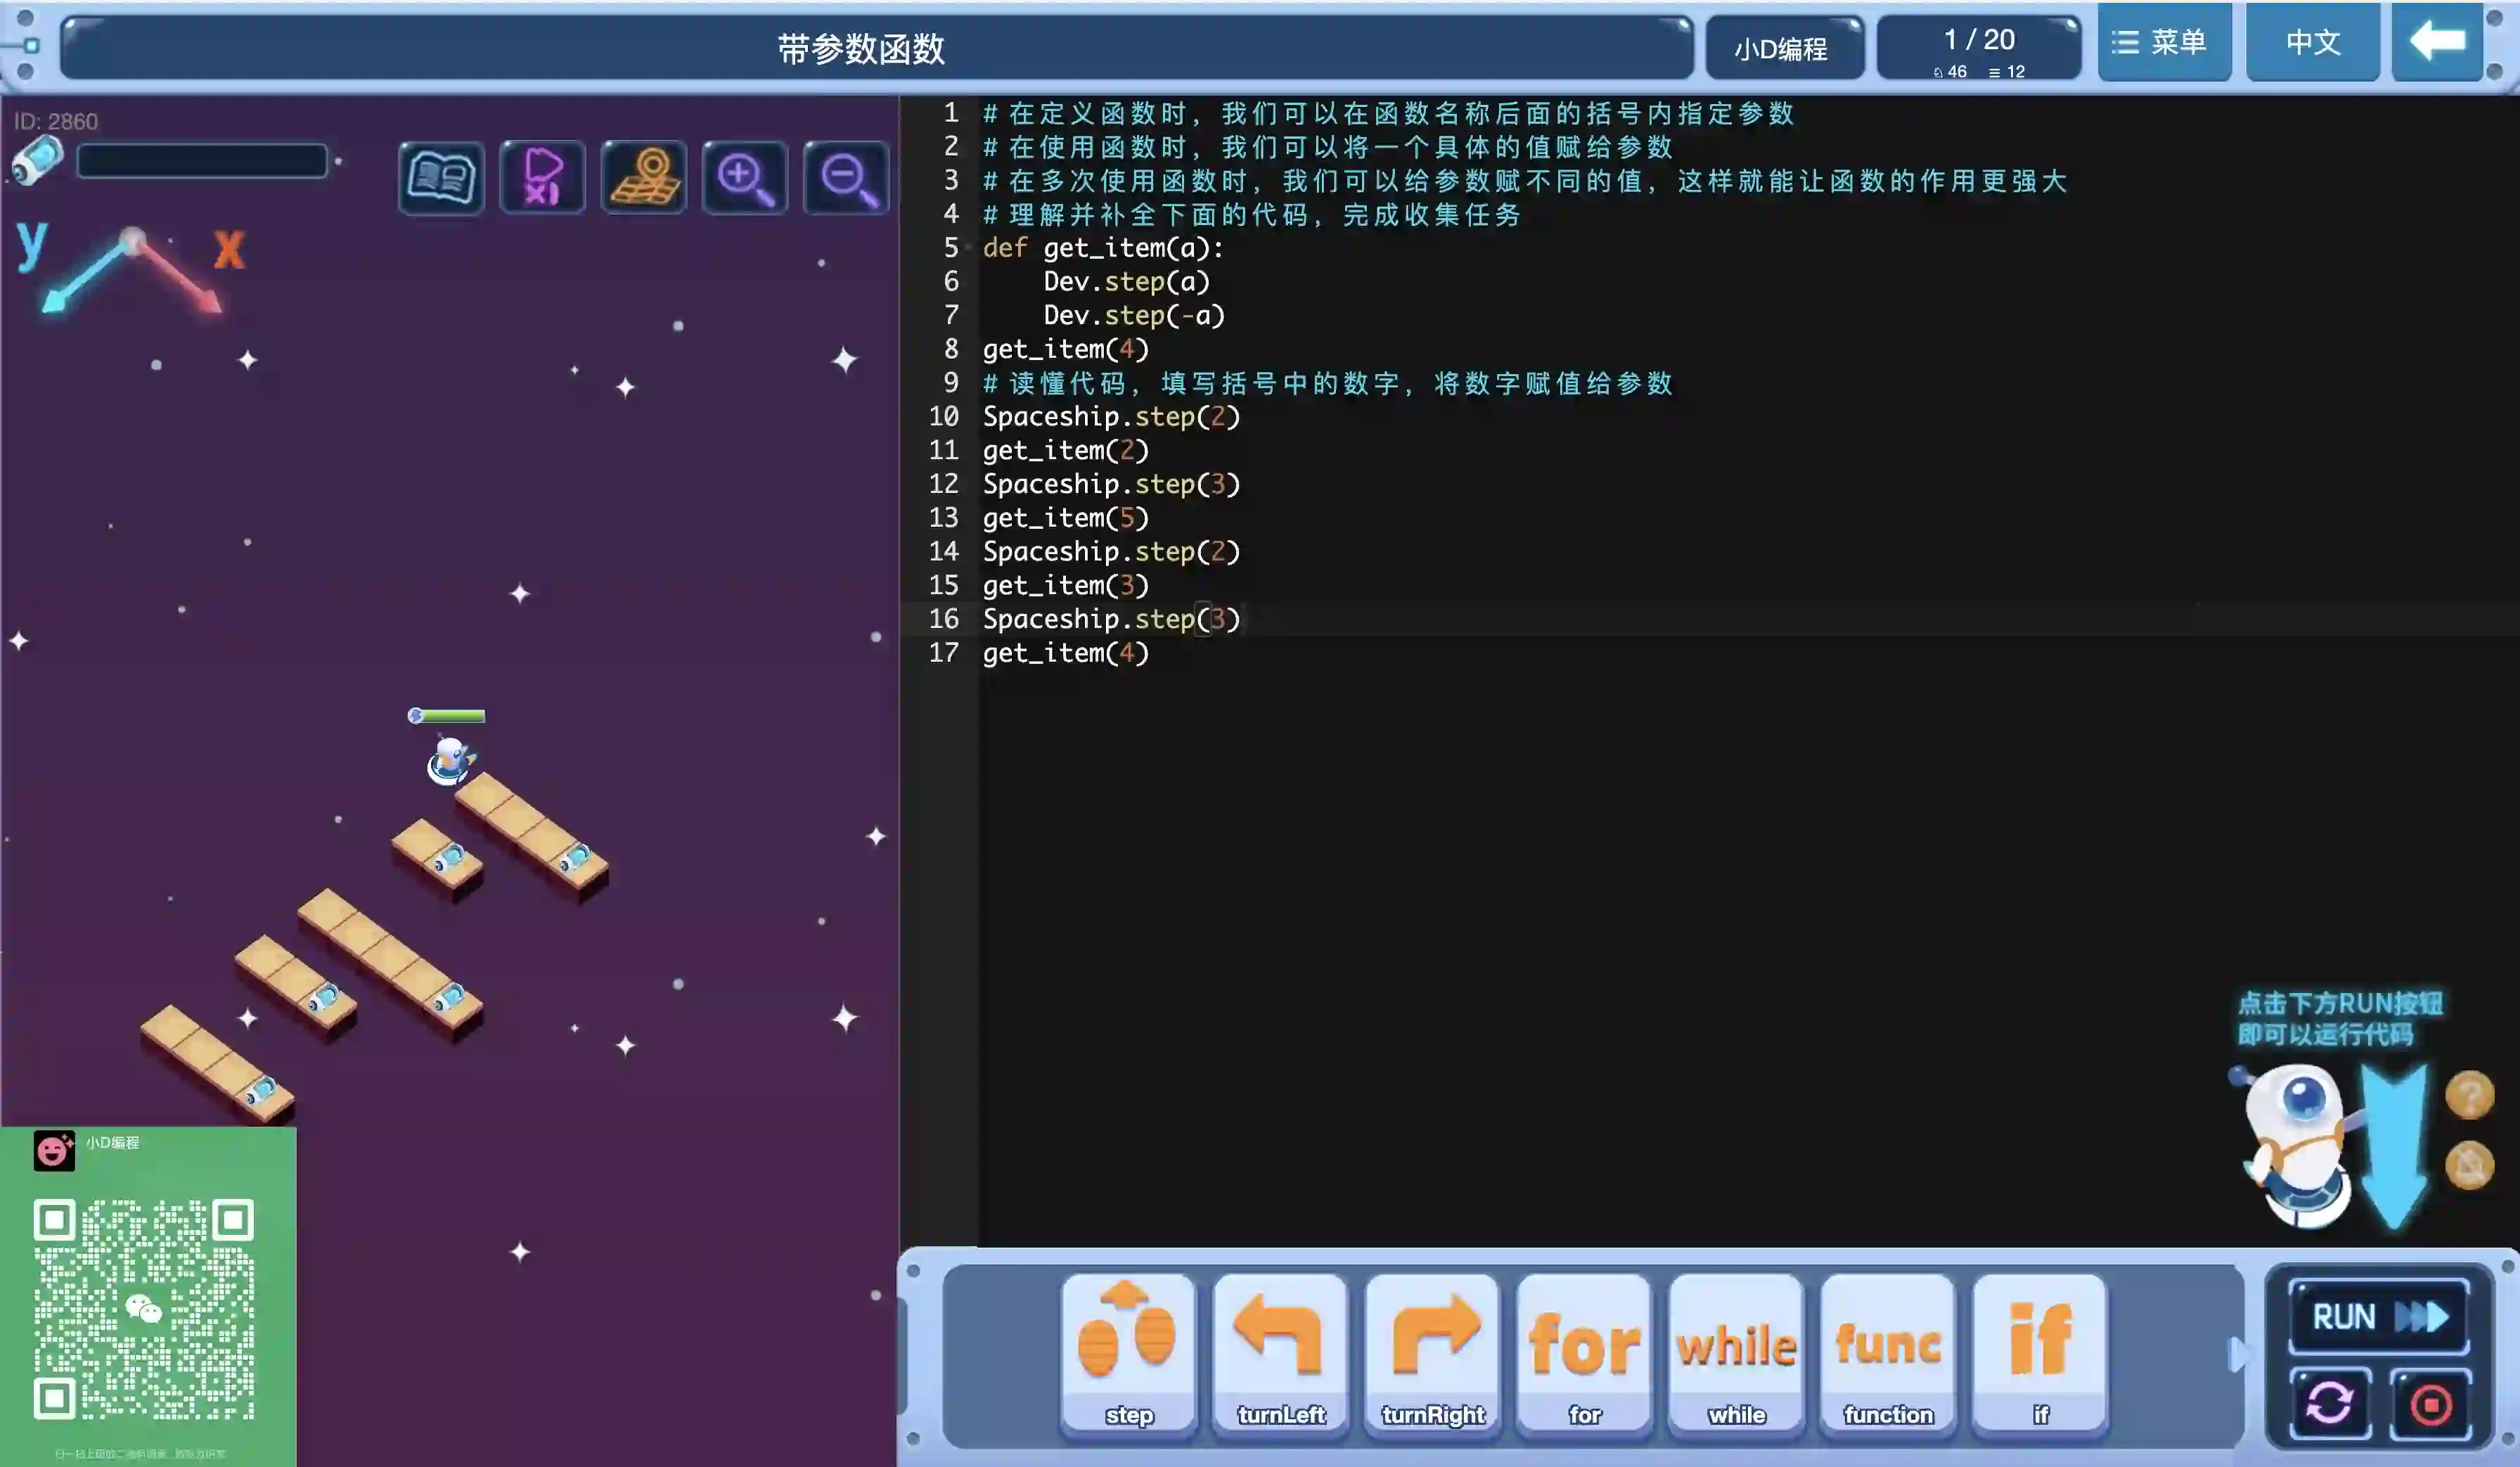Insert the function block
This screenshot has width=2520, height=1467.
pyautogui.click(x=1888, y=1351)
